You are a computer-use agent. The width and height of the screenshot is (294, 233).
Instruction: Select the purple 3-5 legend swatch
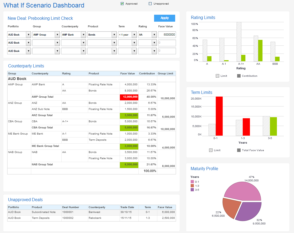pos(192,190)
